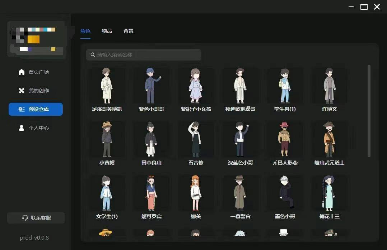387x250 pixels.
Task: Click the headset icon in 联系客服
Action: (x=25, y=218)
